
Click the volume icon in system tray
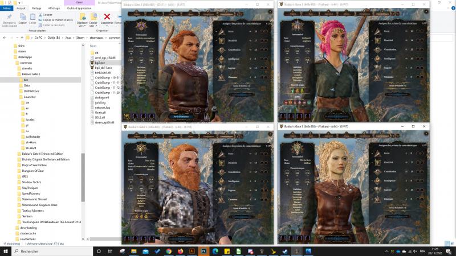coord(415,251)
